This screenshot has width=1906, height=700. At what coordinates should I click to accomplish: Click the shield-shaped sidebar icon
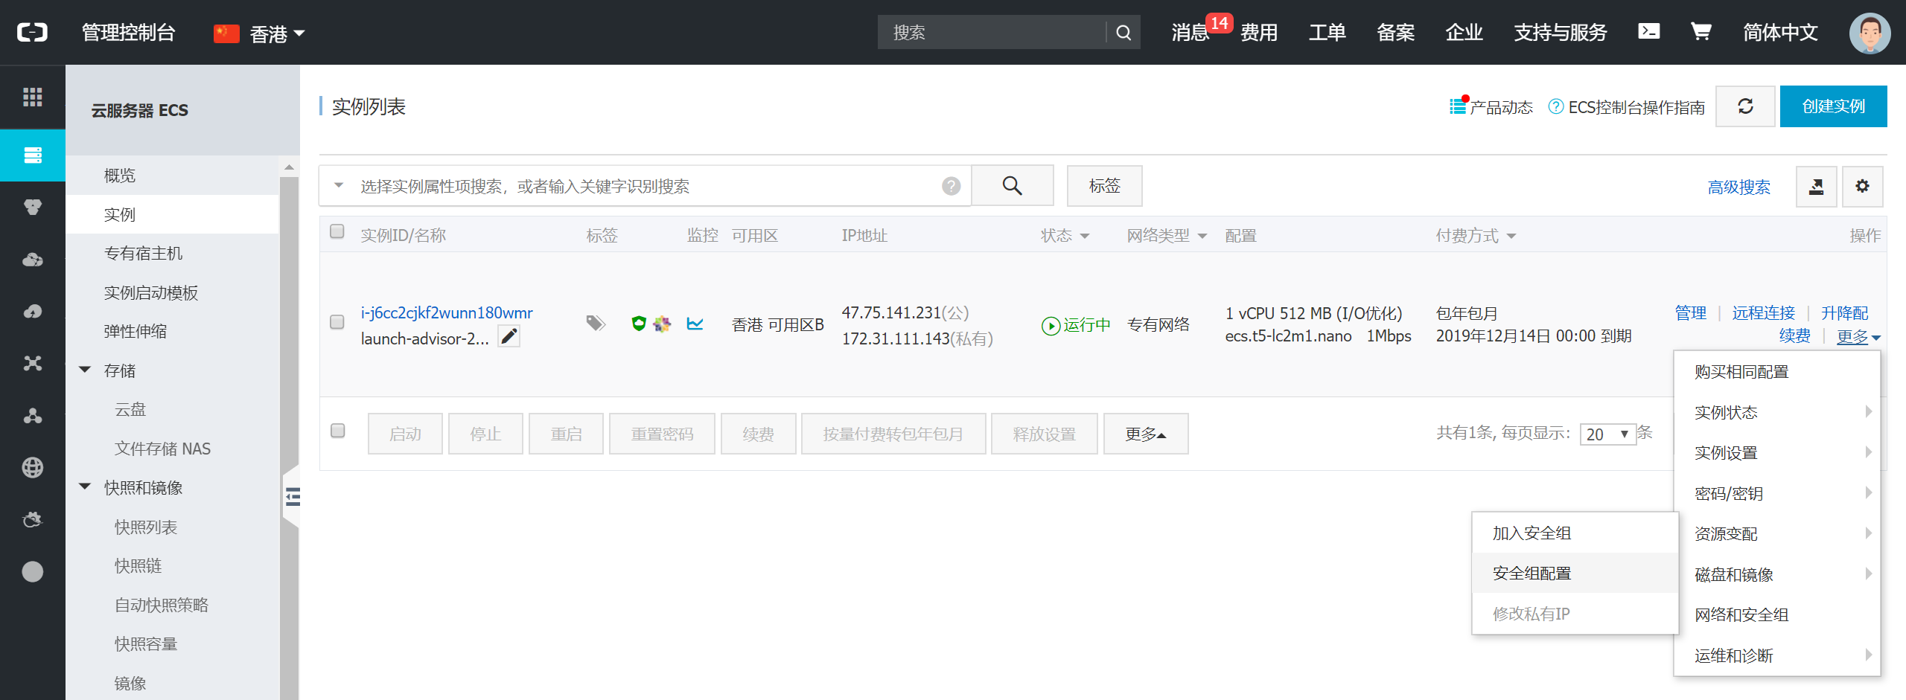(x=32, y=207)
